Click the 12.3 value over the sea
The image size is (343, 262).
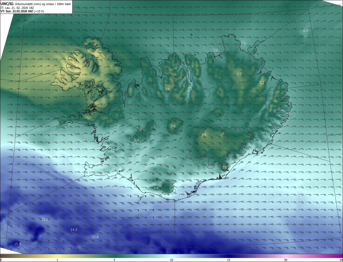45,219
